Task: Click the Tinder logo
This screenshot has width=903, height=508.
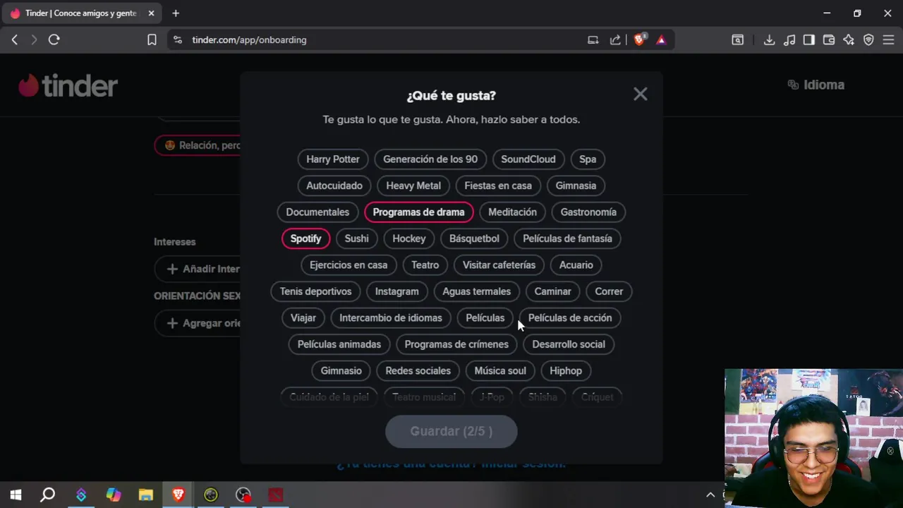Action: (x=68, y=86)
